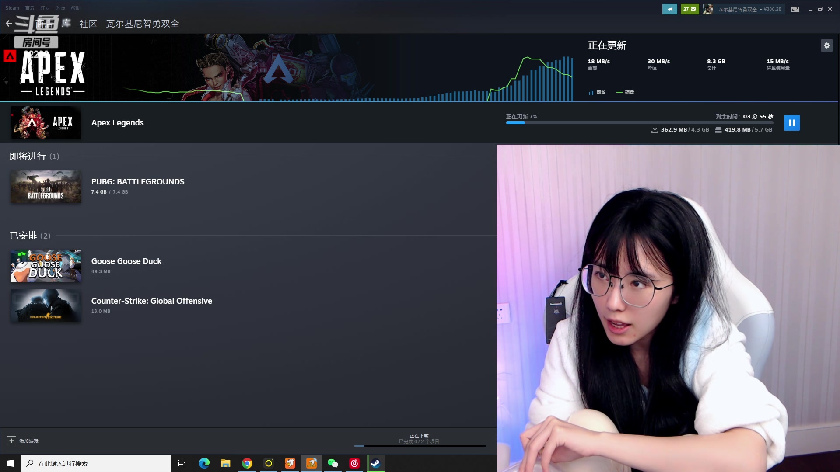Open download settings gear
The height and width of the screenshot is (472, 840).
827,45
